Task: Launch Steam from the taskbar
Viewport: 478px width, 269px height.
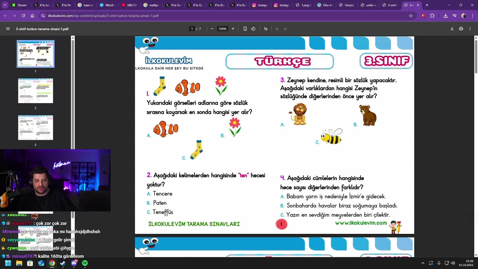Action: (x=63, y=263)
